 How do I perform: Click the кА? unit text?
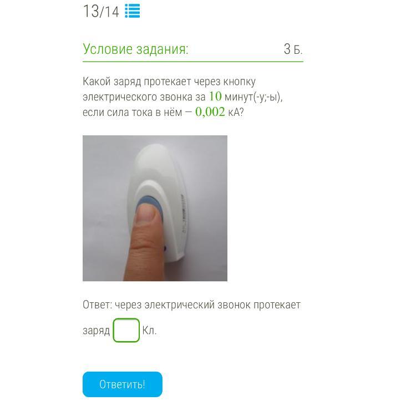[236, 112]
